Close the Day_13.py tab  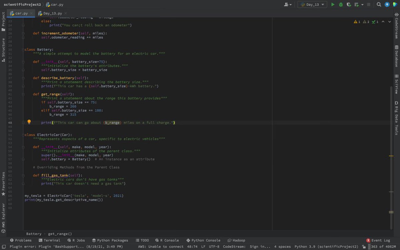(65, 13)
